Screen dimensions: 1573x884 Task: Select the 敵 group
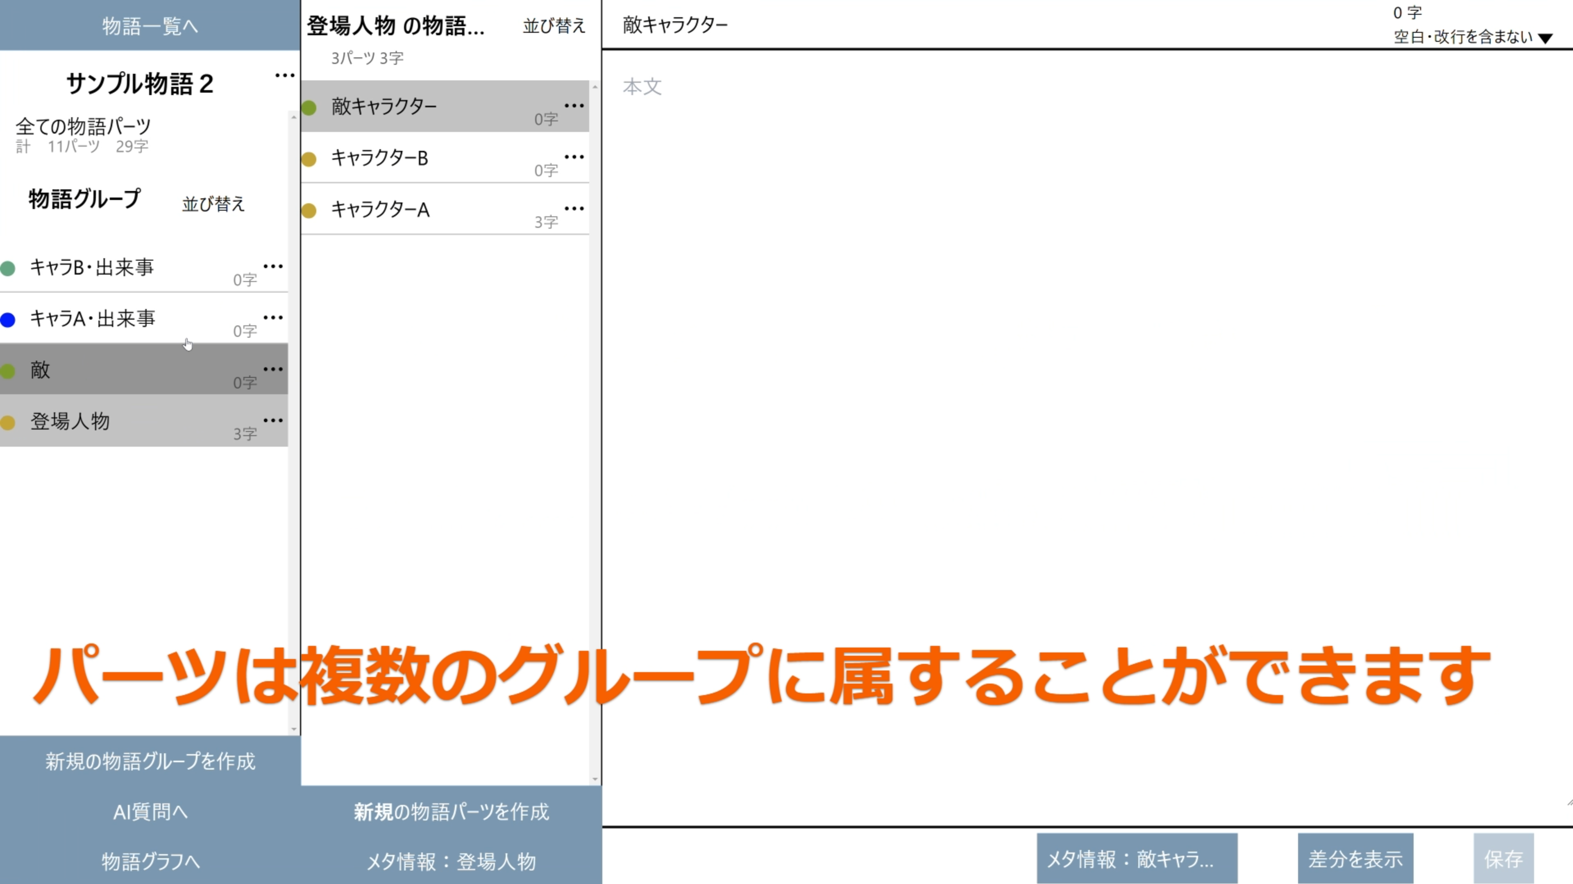(143, 369)
